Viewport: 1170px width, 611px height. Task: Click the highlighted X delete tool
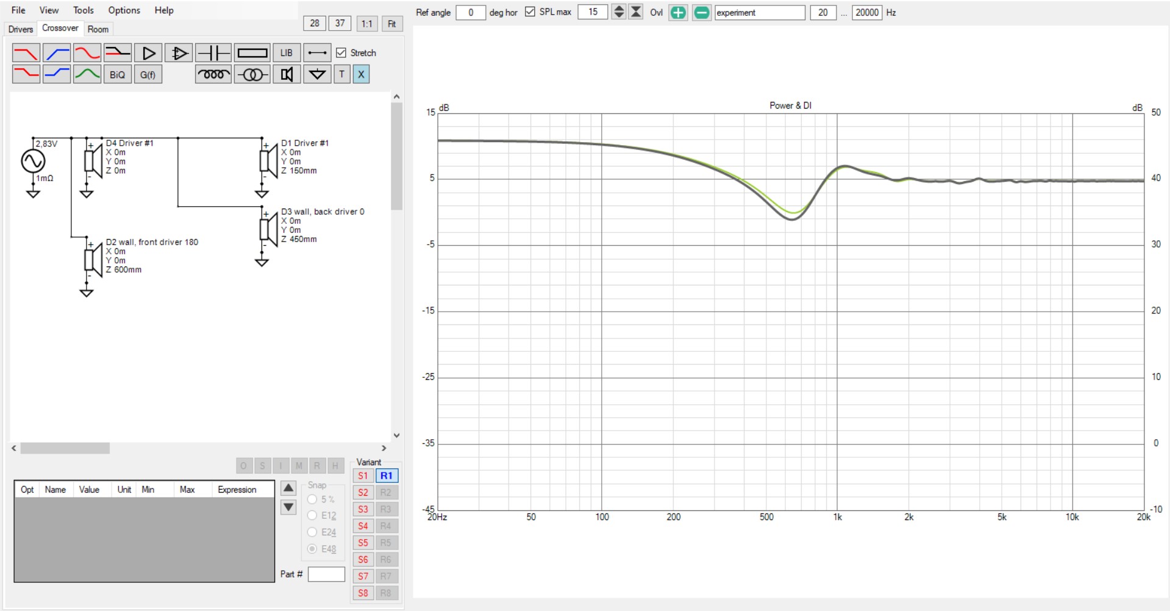361,74
